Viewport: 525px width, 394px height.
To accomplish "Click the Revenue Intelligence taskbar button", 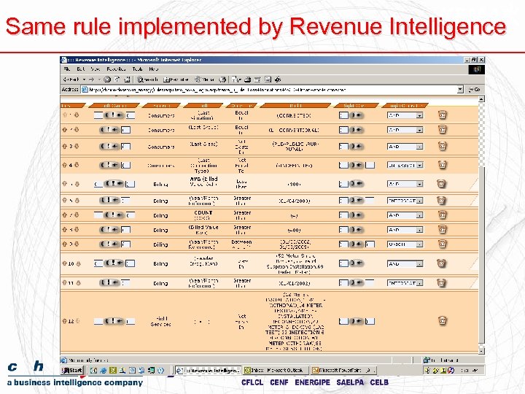I will tap(208, 370).
